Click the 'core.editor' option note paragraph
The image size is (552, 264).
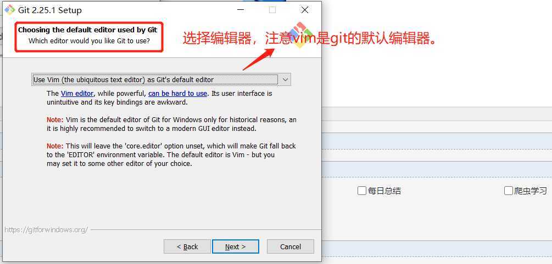[x=171, y=155]
